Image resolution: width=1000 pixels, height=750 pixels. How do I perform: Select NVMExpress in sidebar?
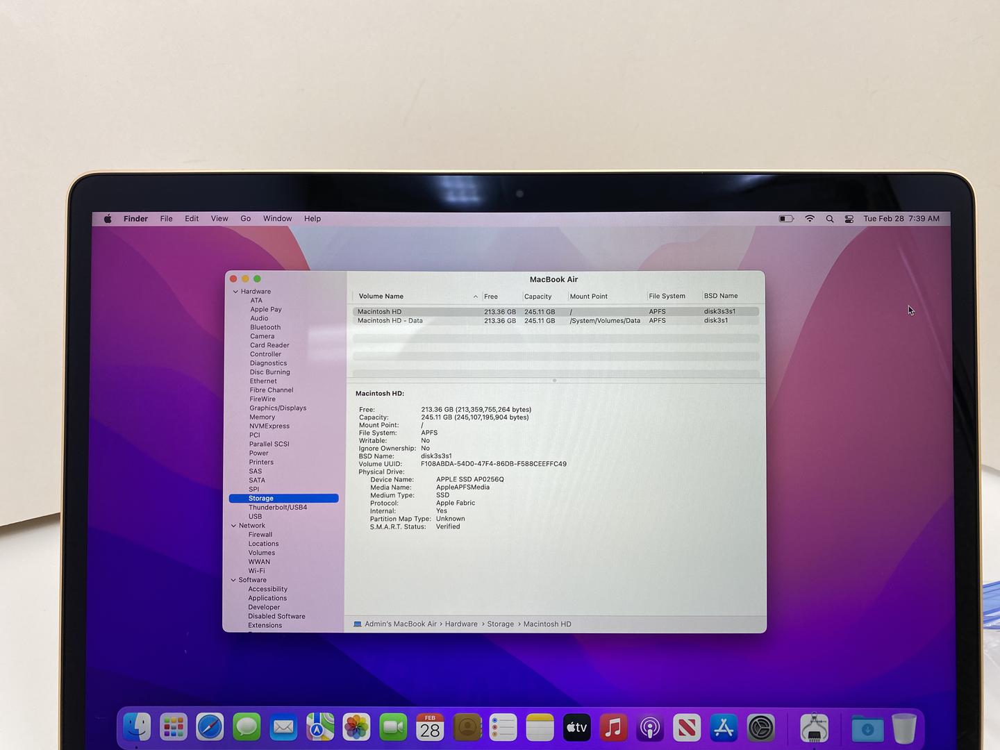(x=269, y=426)
